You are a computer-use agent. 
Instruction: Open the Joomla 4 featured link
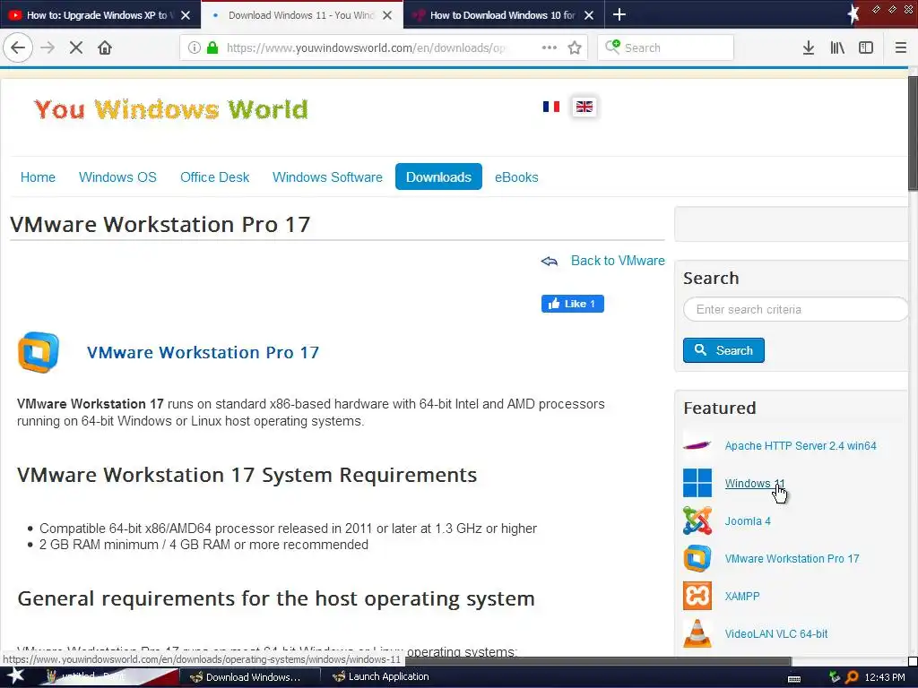click(748, 521)
